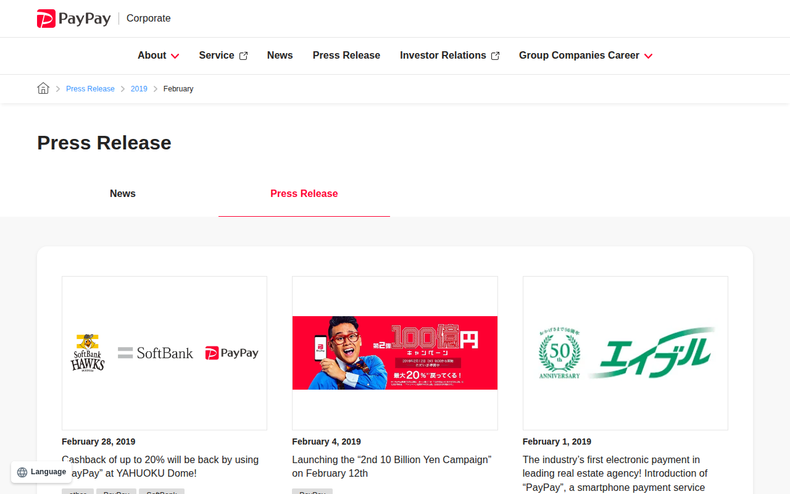790x494 pixels.
Task: Go to home via breadcrumb house icon
Action: tap(43, 88)
